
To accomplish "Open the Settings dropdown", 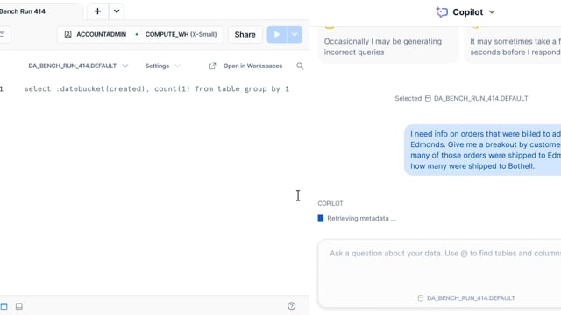I will 163,66.
